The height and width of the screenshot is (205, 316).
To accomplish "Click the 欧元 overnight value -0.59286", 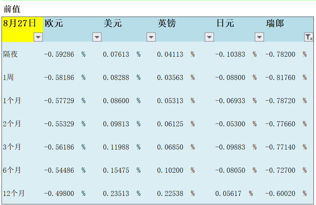I will coord(59,54).
